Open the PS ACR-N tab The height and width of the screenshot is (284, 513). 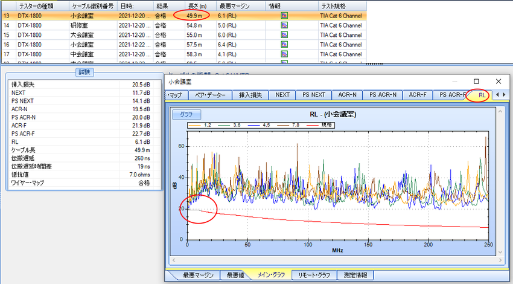(383, 95)
